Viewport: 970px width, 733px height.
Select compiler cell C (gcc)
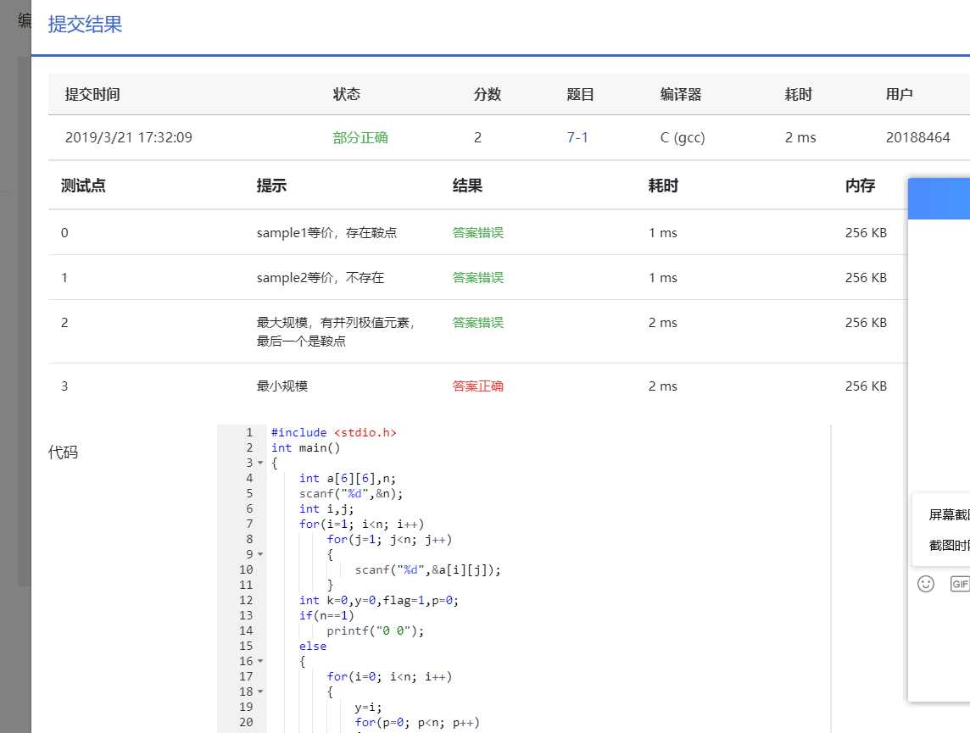coord(683,137)
